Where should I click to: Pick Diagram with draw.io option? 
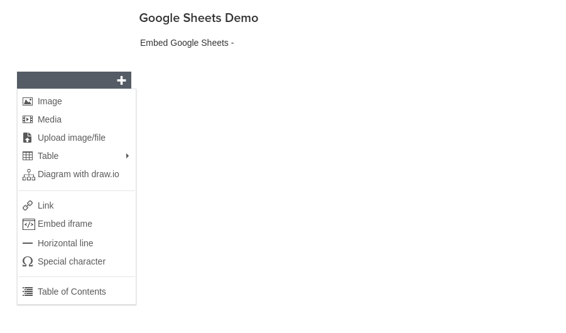click(x=77, y=175)
